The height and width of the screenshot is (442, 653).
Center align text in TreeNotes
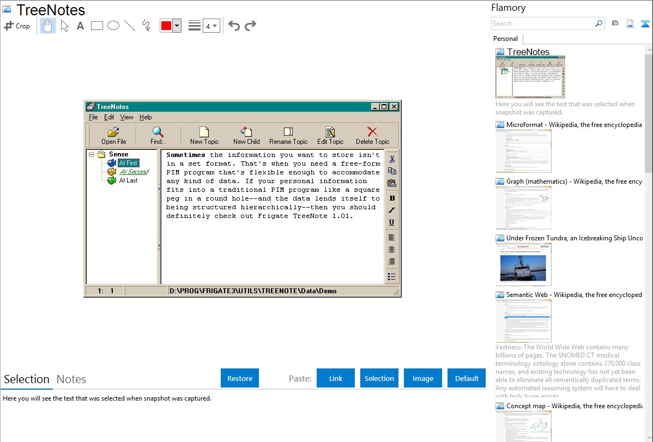click(392, 250)
